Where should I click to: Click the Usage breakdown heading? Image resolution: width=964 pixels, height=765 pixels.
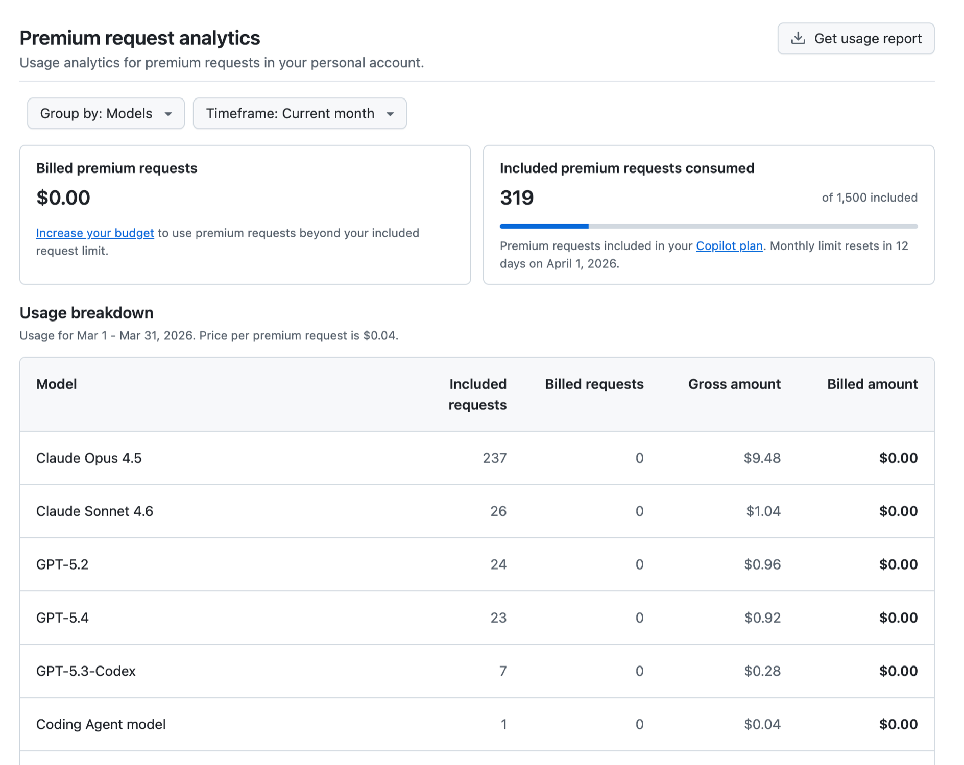[x=86, y=313]
